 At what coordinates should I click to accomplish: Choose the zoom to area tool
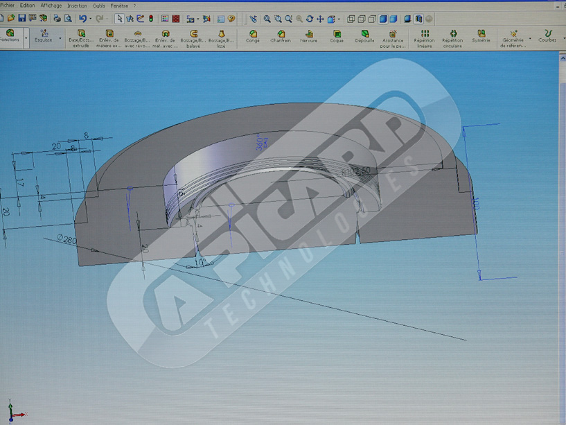[278, 19]
